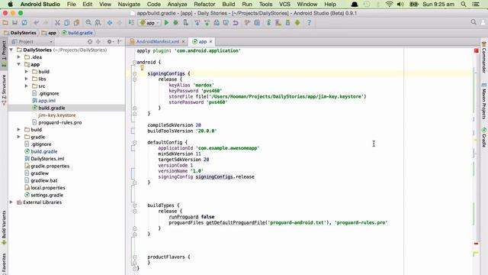Toggle fold for the android block

coord(134,63)
